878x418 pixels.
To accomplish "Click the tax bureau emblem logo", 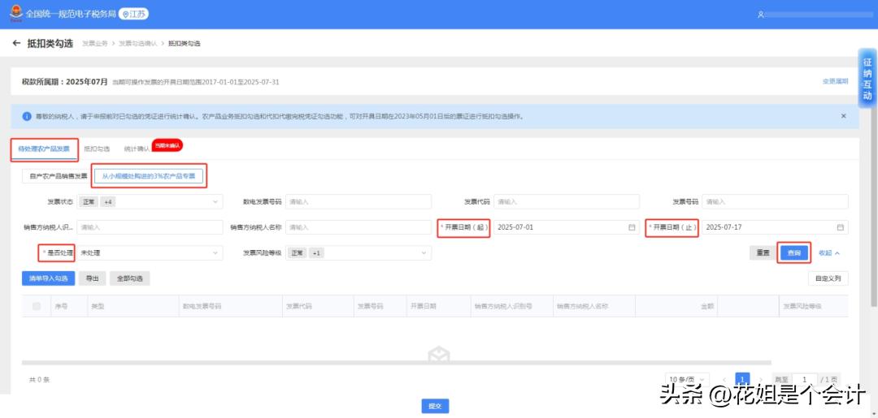I will point(16,14).
